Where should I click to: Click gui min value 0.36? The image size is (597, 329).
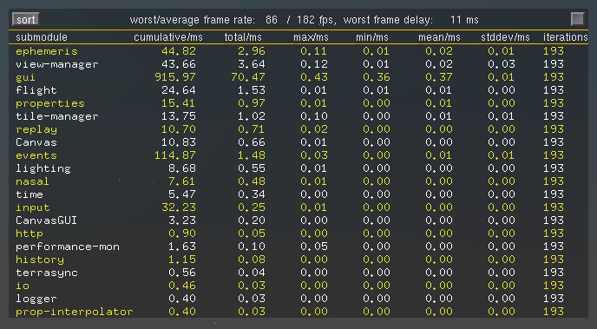377,77
